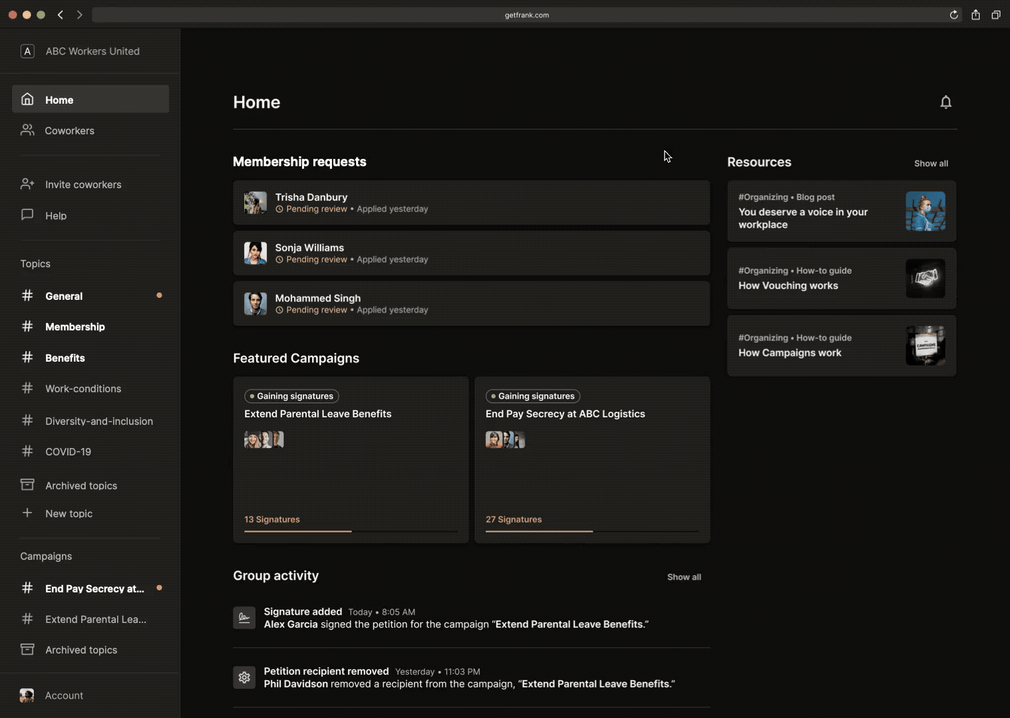The image size is (1010, 718).
Task: Click the hash icon beside General
Action: [27, 295]
